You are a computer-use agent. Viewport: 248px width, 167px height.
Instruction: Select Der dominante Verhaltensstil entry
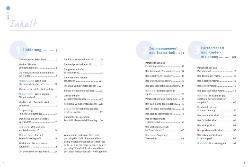coord(38,152)
